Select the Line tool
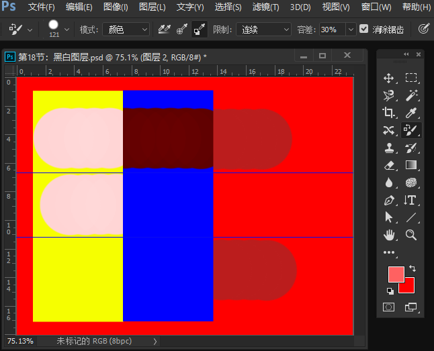 click(411, 217)
